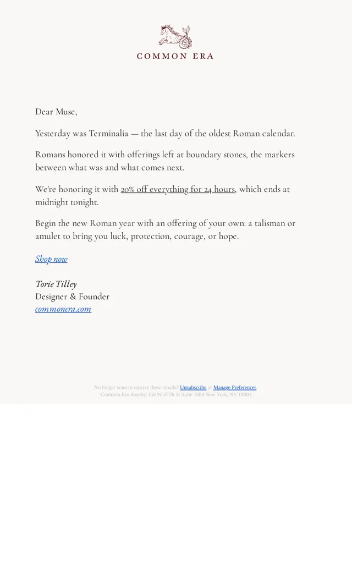
Task: Click the Dear Muse greeting
Action: coord(56,112)
